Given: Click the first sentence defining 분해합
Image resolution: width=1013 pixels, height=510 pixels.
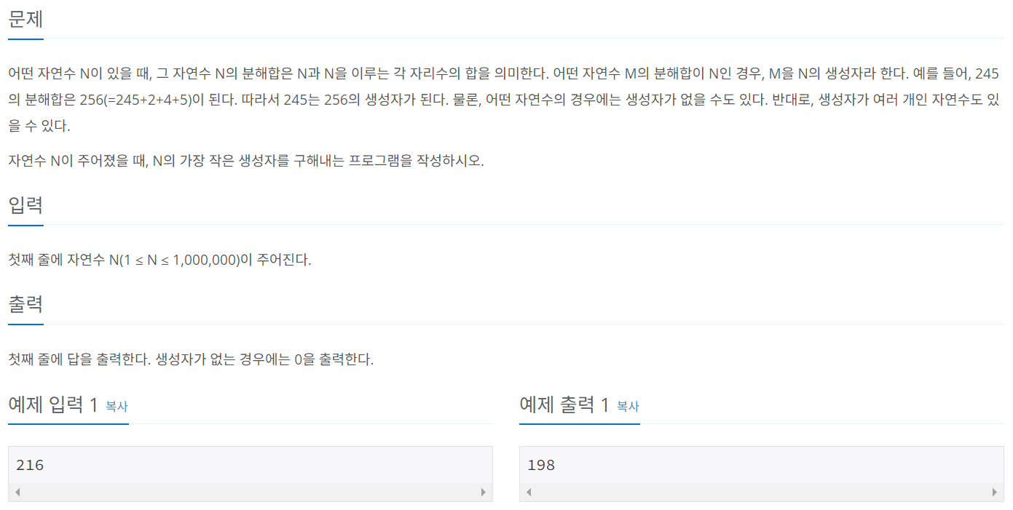Looking at the screenshot, I should point(279,73).
